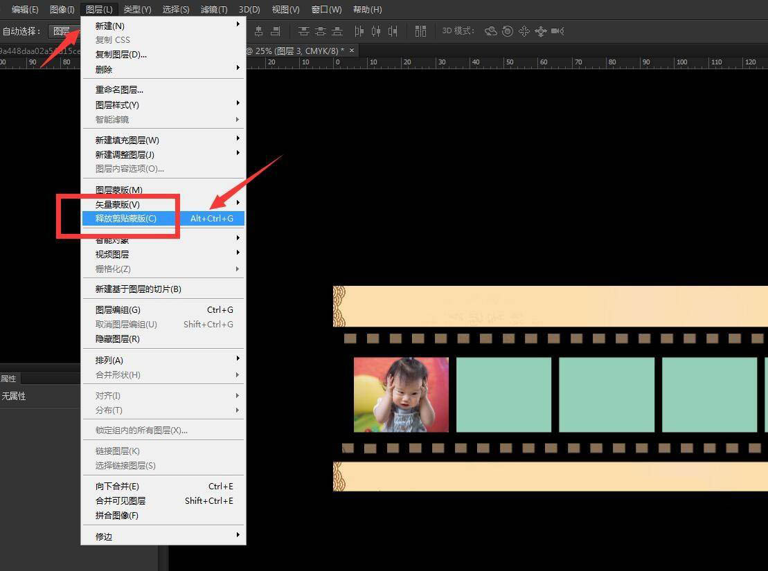Click the auto-align layers icon
The height and width of the screenshot is (571, 768).
(x=420, y=31)
